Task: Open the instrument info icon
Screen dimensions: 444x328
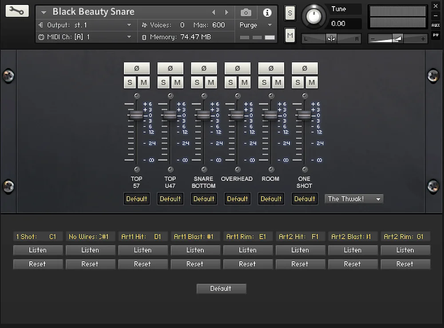Action: (x=267, y=12)
